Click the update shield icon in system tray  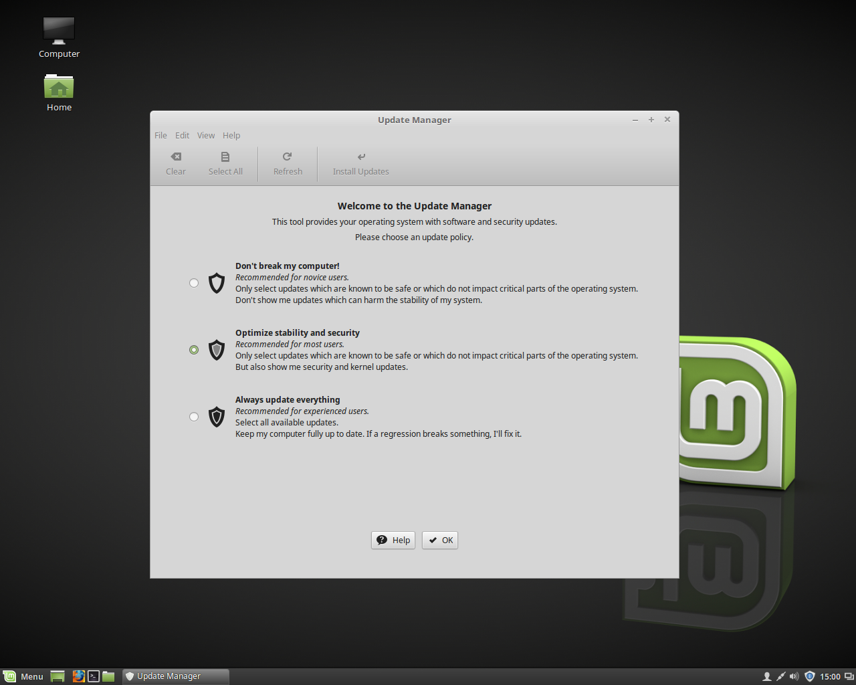tap(809, 676)
